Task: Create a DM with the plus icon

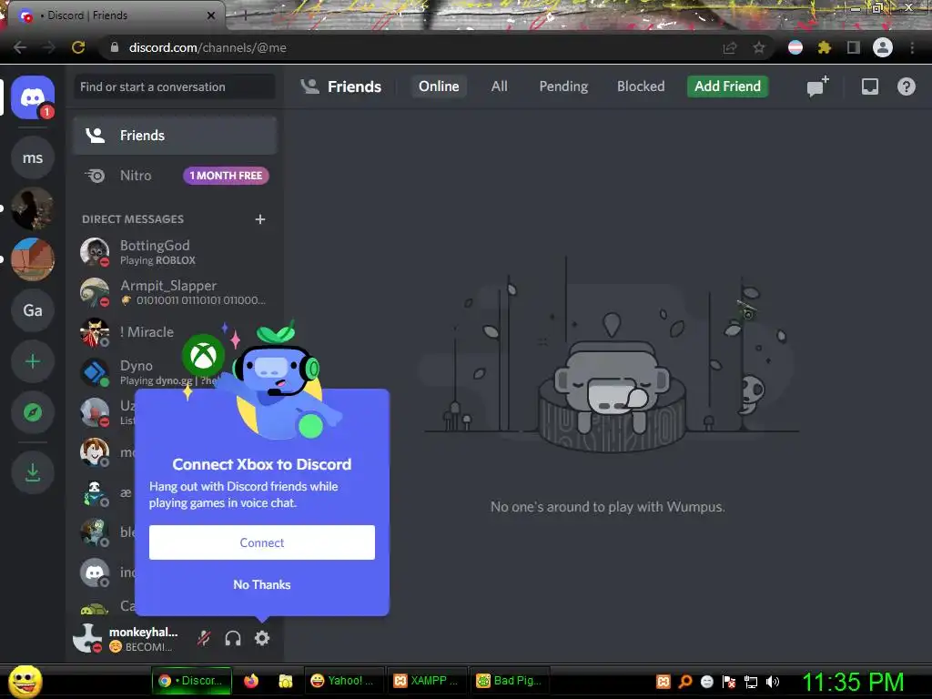Action: pos(259,219)
